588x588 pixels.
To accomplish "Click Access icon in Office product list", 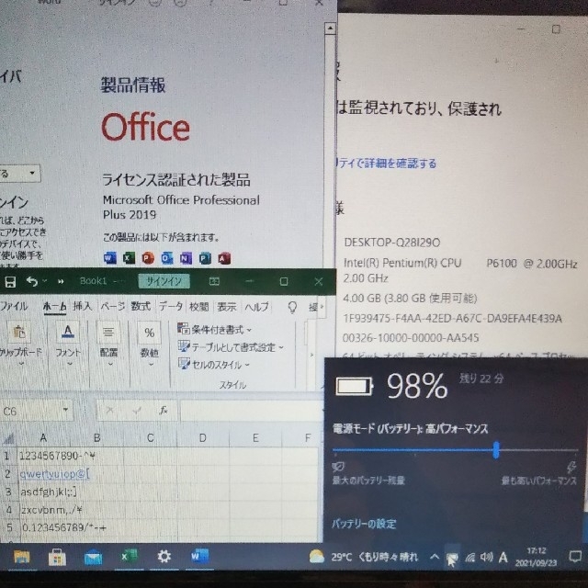I will [x=224, y=258].
